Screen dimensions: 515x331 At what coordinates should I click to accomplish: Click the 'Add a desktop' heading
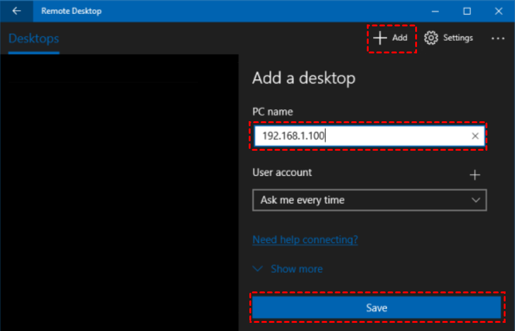pyautogui.click(x=304, y=79)
